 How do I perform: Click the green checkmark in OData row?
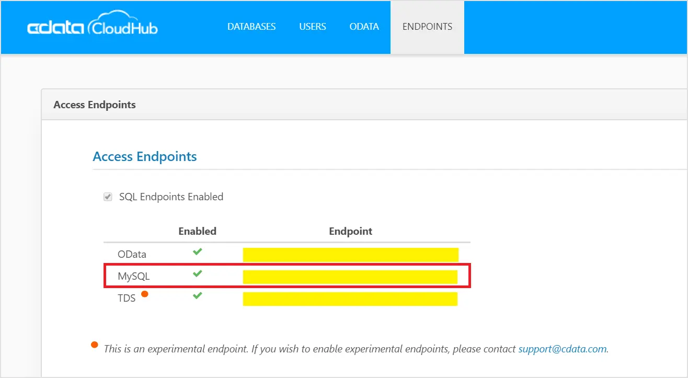click(x=197, y=252)
